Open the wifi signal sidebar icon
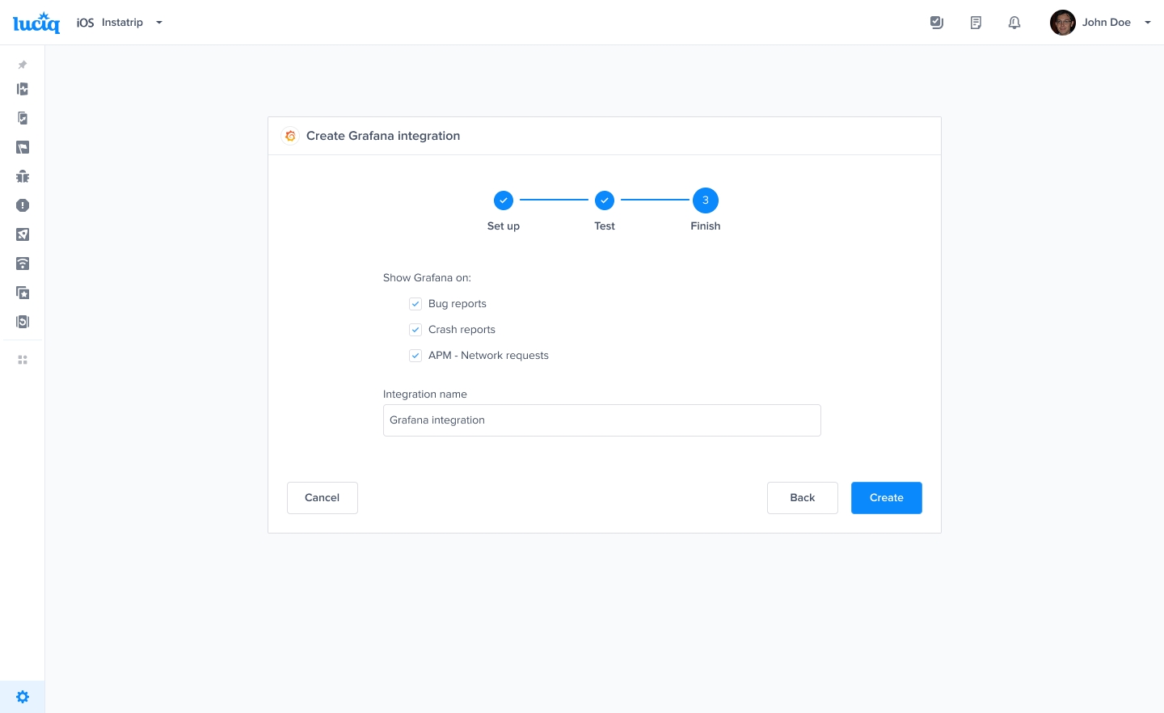 click(x=23, y=264)
